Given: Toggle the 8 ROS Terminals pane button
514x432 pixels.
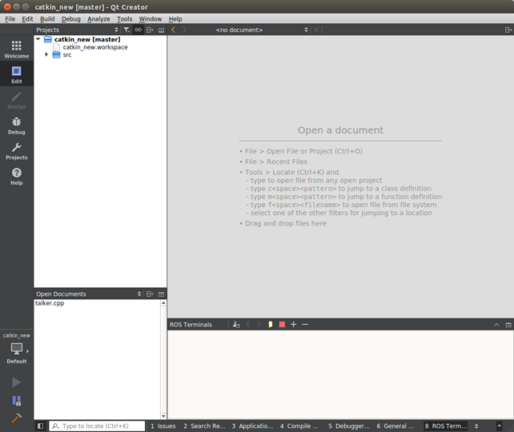Looking at the screenshot, I should (x=446, y=426).
